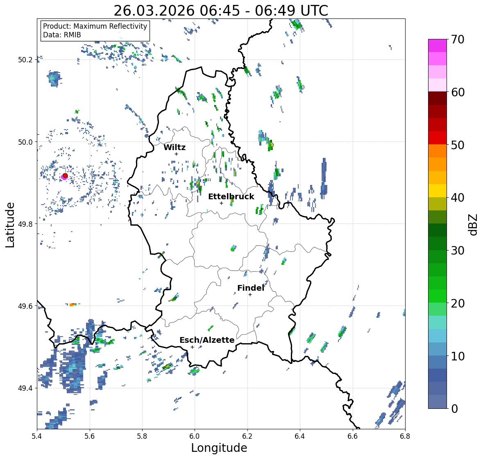Viewport: 483px width, 458px height.
Task: Click the longitude tick 6.2
Action: [247, 436]
